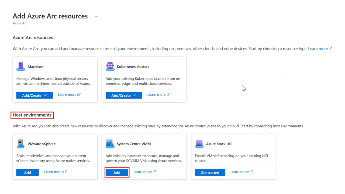The width and height of the screenshot is (345, 194).
Task: Click the Azure Arc breadcrumb subtitle
Action: click(20, 23)
